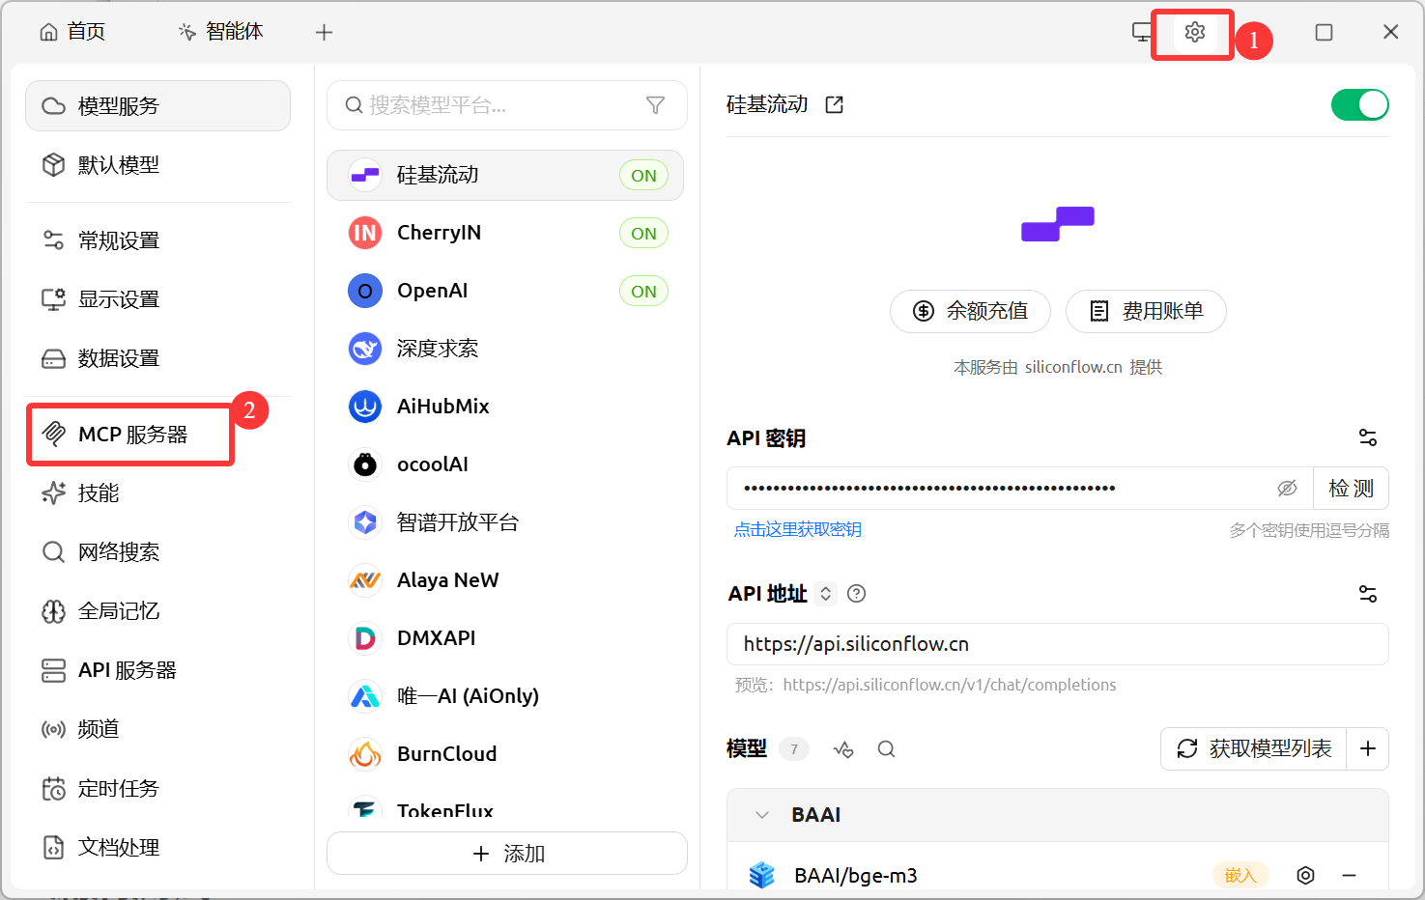The height and width of the screenshot is (900, 1425).
Task: Open the 硅基流动 official site via external link icon
Action: point(835,104)
